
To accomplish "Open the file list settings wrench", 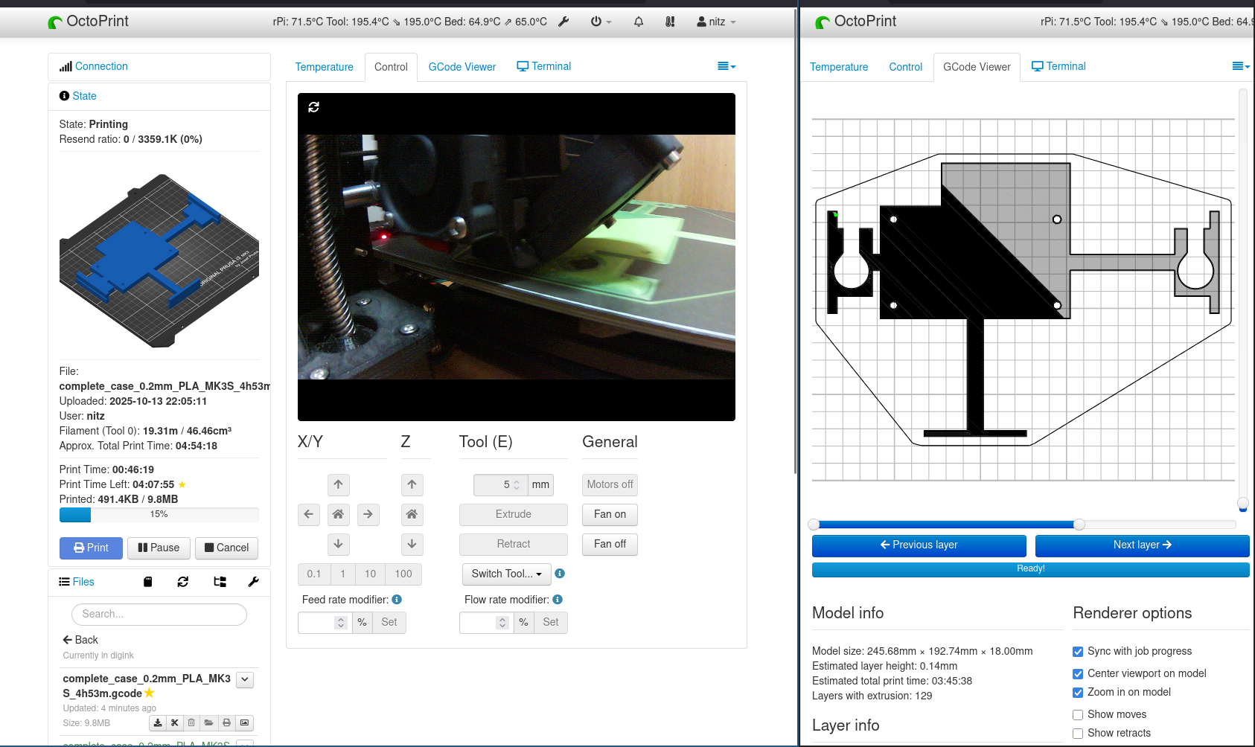I will [253, 582].
